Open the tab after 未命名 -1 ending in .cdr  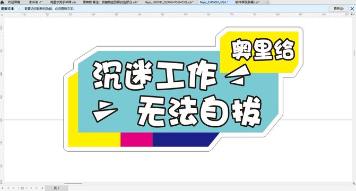click(x=63, y=2)
